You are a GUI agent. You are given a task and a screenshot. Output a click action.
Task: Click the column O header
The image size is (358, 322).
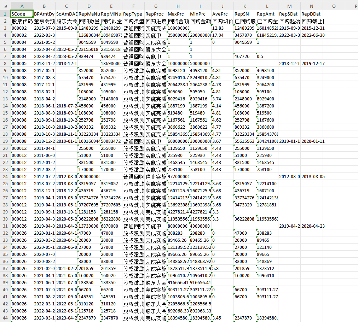pos(334,6)
